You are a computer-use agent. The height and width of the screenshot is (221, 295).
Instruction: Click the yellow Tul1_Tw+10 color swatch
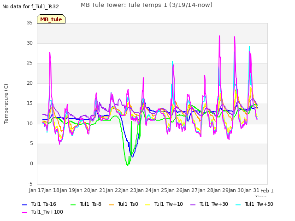pyautogui.click(x=148, y=204)
